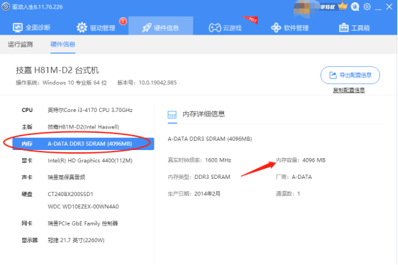Select the CPU row

(83, 110)
